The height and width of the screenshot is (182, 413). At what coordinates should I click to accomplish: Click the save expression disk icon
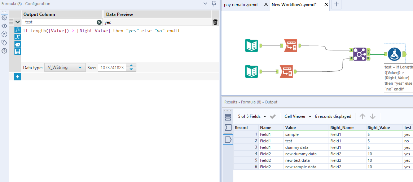tap(17, 52)
